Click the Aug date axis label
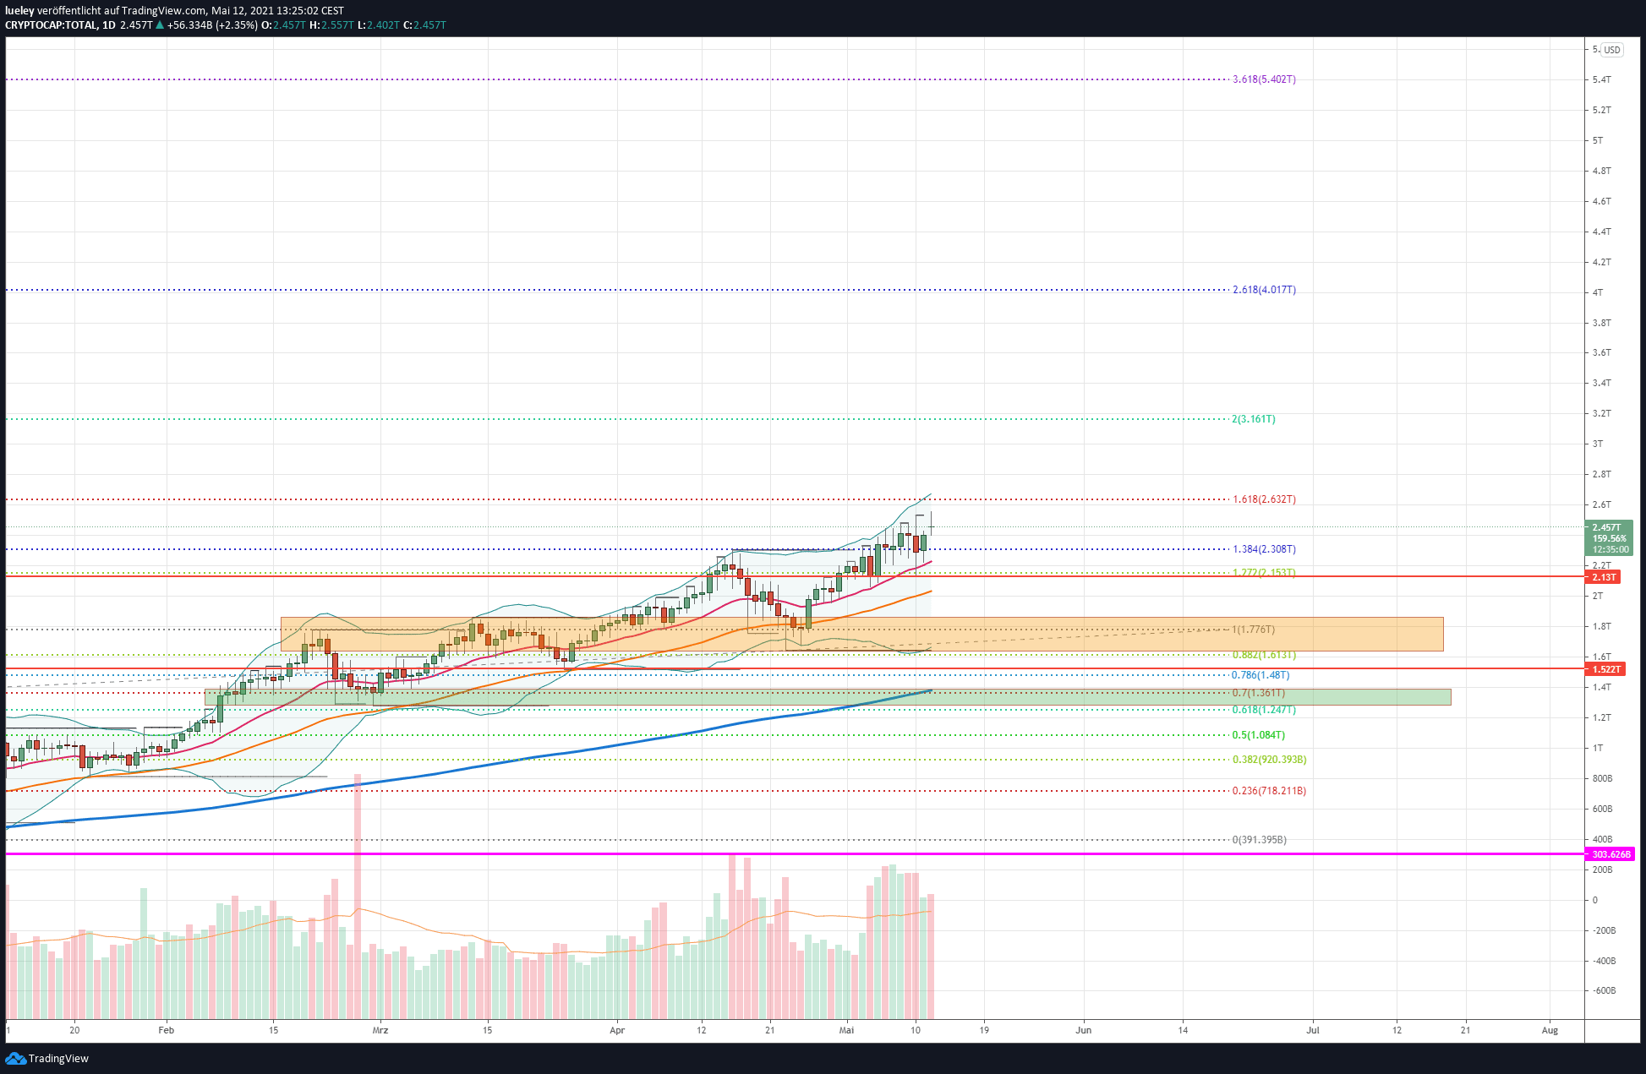Image resolution: width=1646 pixels, height=1074 pixels. coord(1550,1030)
